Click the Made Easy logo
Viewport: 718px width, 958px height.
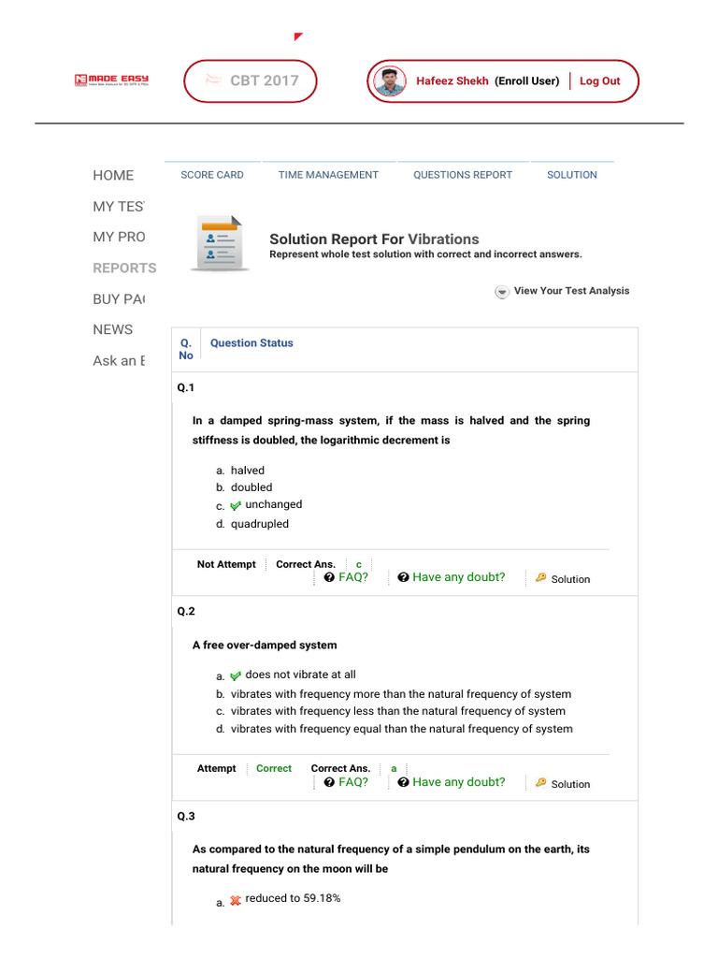pyautogui.click(x=111, y=80)
